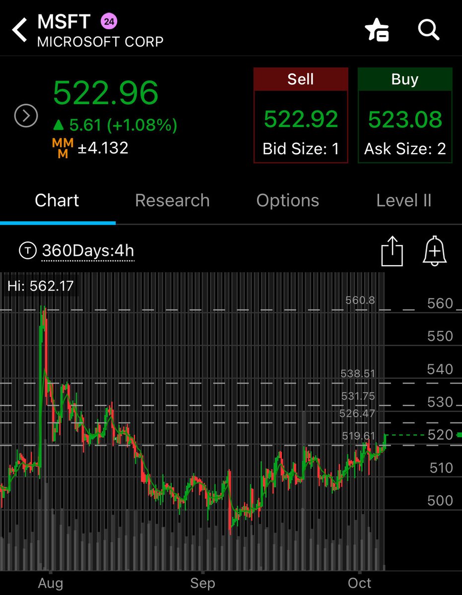Select the 531.75 price level label

click(x=358, y=396)
